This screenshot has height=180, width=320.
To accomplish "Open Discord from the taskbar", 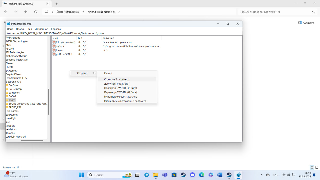I will click(x=192, y=175).
